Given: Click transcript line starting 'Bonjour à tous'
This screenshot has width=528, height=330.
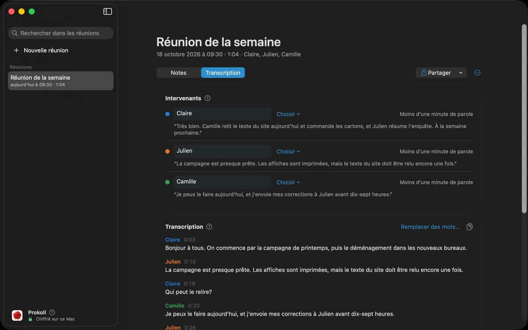Looking at the screenshot, I should click(316, 248).
